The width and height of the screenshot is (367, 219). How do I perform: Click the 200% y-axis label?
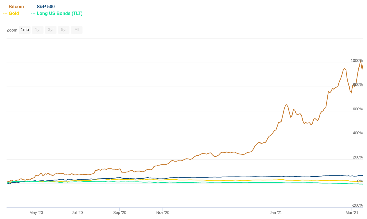[358, 157]
